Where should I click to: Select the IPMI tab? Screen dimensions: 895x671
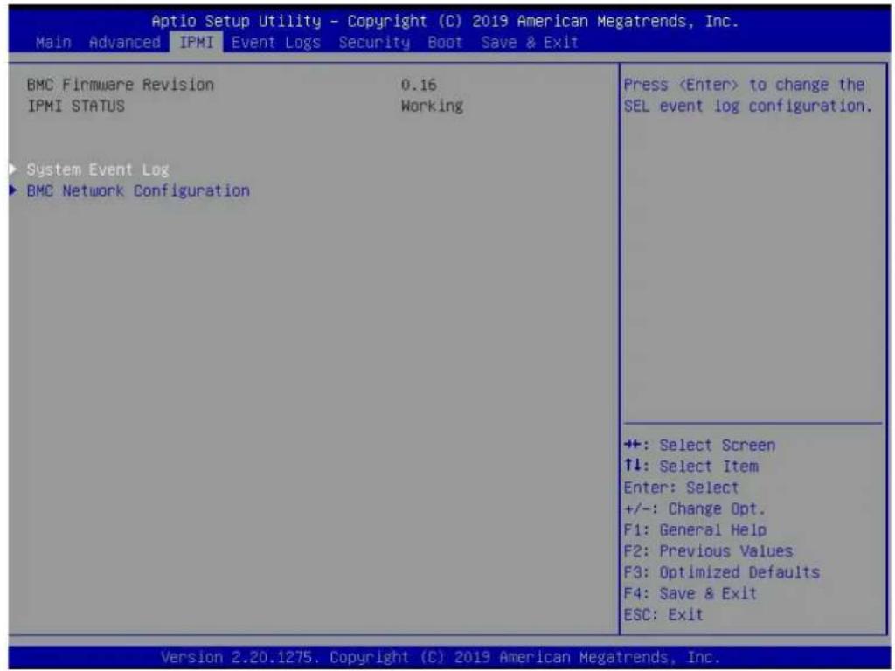(x=197, y=43)
